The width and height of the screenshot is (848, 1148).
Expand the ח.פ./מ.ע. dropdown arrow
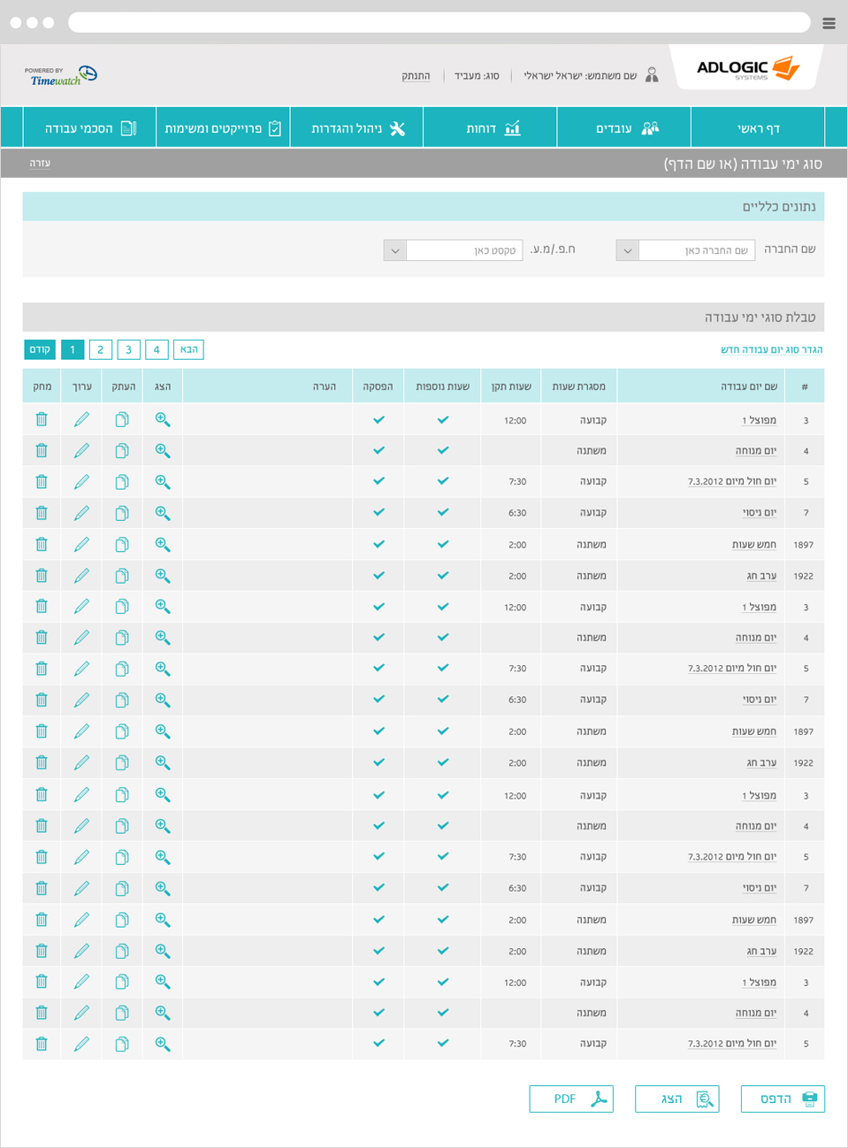pos(395,250)
